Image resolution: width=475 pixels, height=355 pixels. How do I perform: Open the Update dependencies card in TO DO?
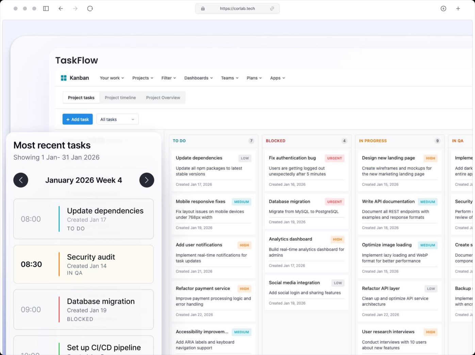(x=213, y=171)
